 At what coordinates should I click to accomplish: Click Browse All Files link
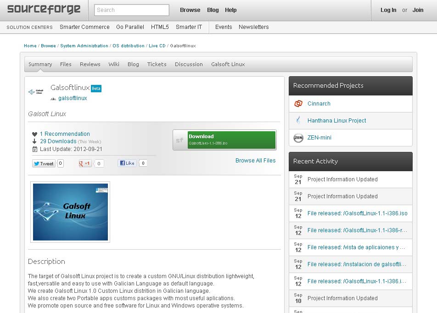[x=255, y=161]
